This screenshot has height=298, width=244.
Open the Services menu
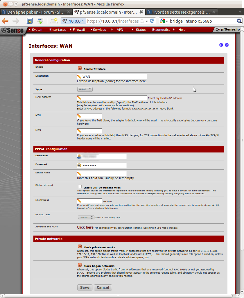(99, 30)
